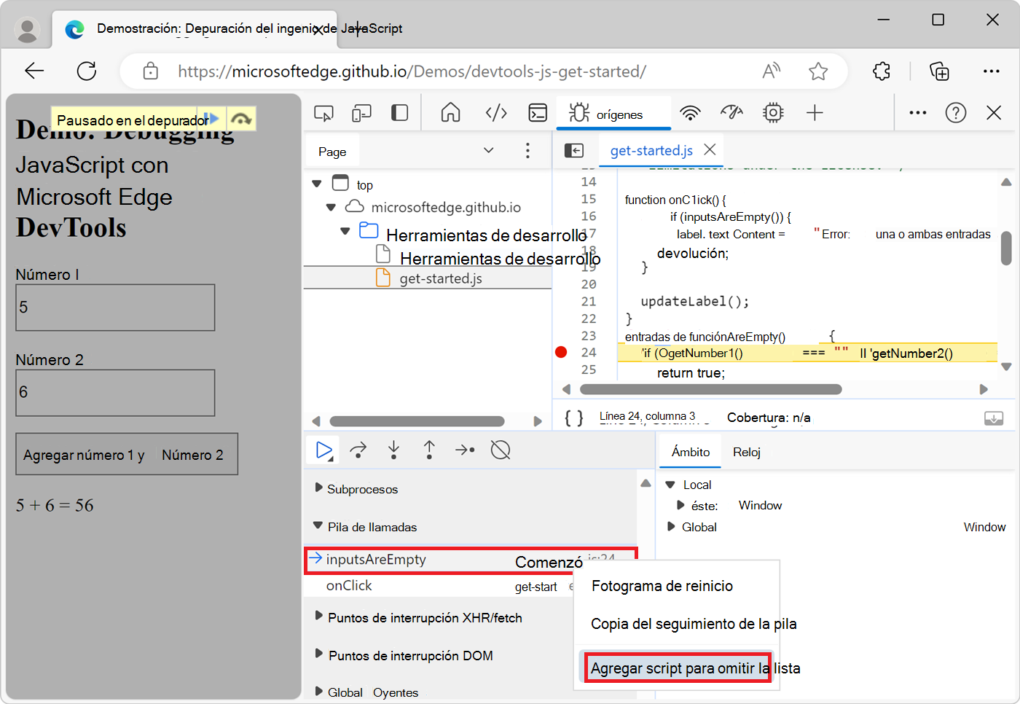Click the pretty-print braces icon
The image size is (1020, 704).
(574, 417)
